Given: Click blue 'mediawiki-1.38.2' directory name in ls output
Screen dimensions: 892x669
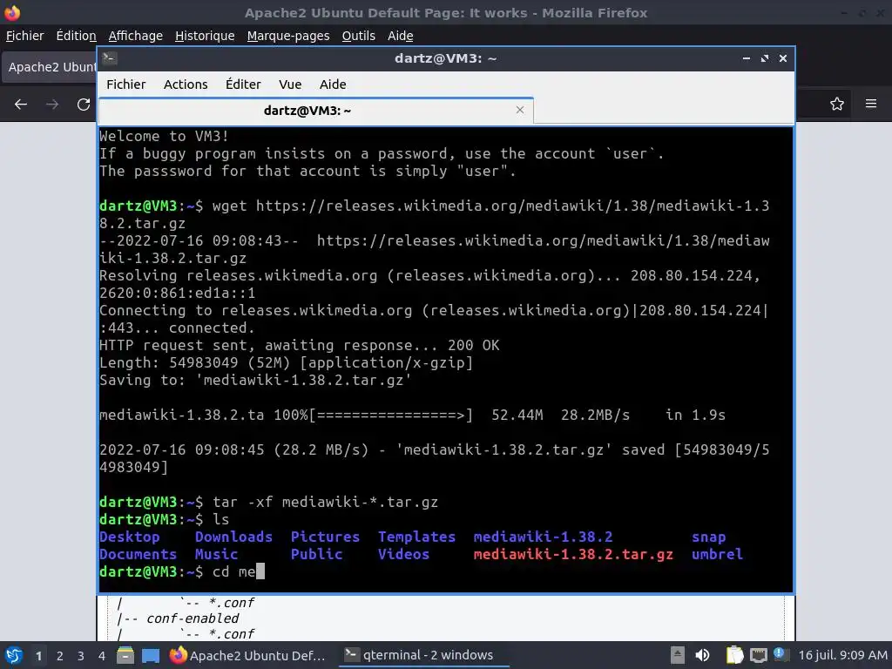Looking at the screenshot, I should pos(543,537).
